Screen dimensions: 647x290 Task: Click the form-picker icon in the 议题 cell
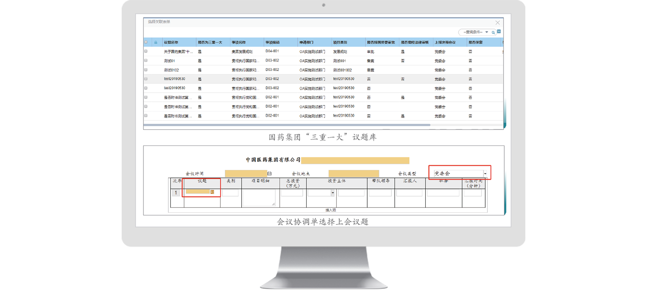point(212,192)
